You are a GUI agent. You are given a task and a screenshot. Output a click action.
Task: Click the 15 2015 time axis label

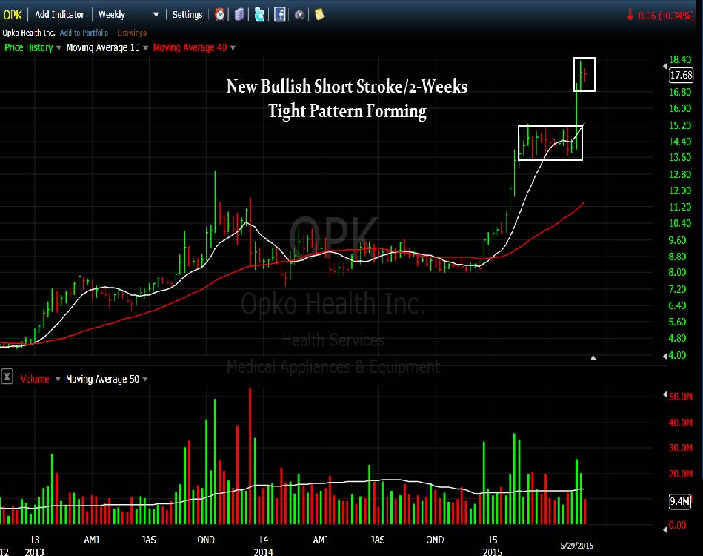493,545
